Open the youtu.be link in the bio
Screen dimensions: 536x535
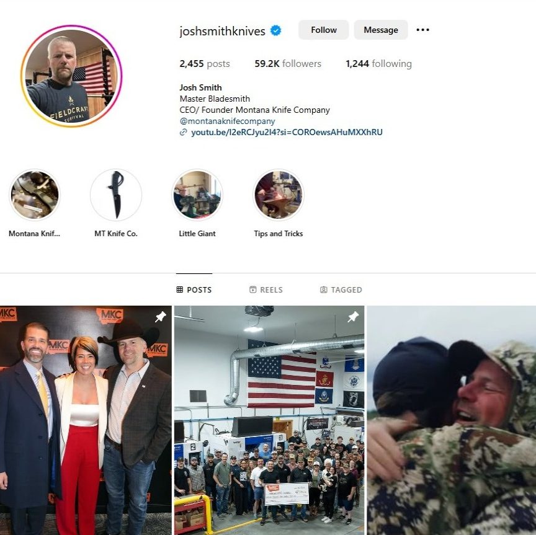click(x=287, y=132)
